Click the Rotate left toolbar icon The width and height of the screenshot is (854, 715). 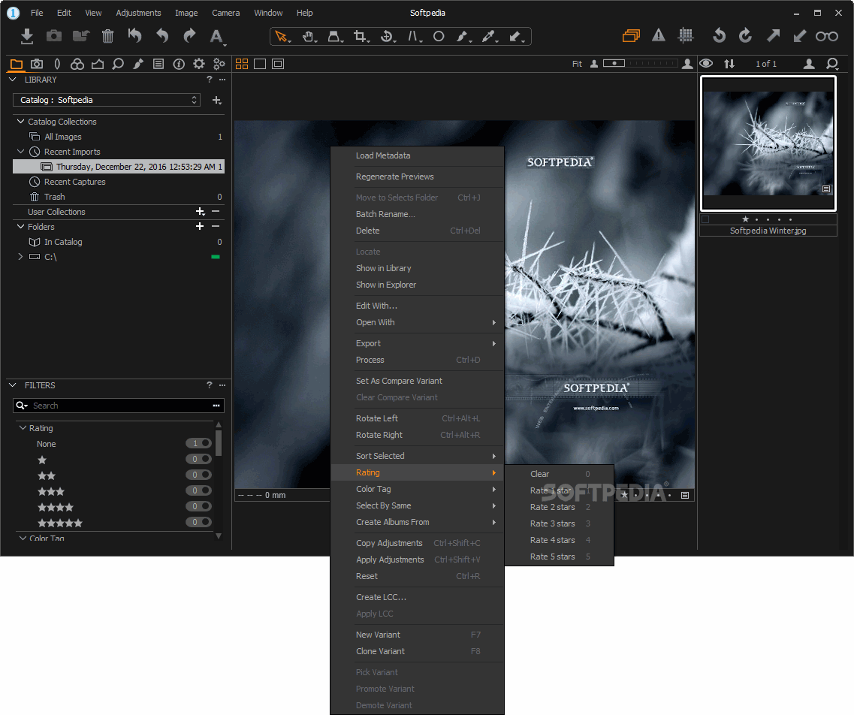click(719, 36)
